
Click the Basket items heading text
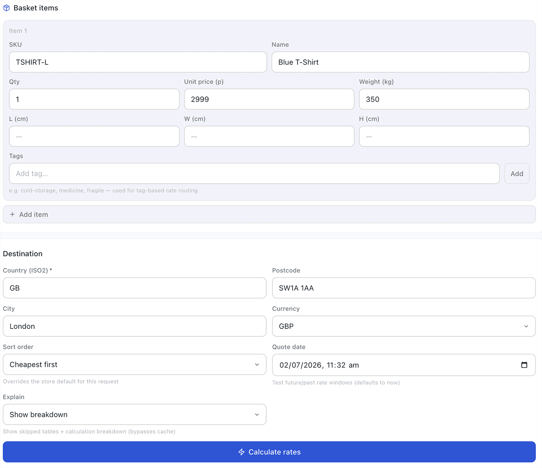(x=36, y=8)
